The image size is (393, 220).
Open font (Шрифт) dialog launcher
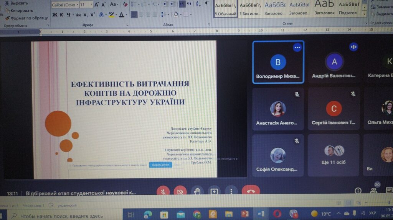[127, 25]
